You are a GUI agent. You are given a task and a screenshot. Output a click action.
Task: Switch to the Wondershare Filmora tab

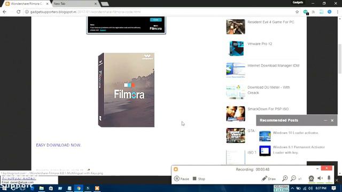[26, 4]
